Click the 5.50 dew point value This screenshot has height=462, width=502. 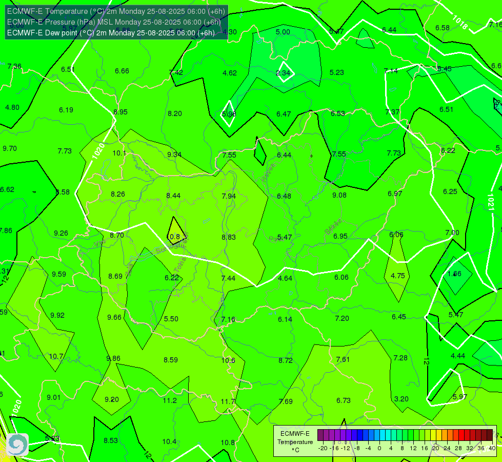pyautogui.click(x=171, y=319)
